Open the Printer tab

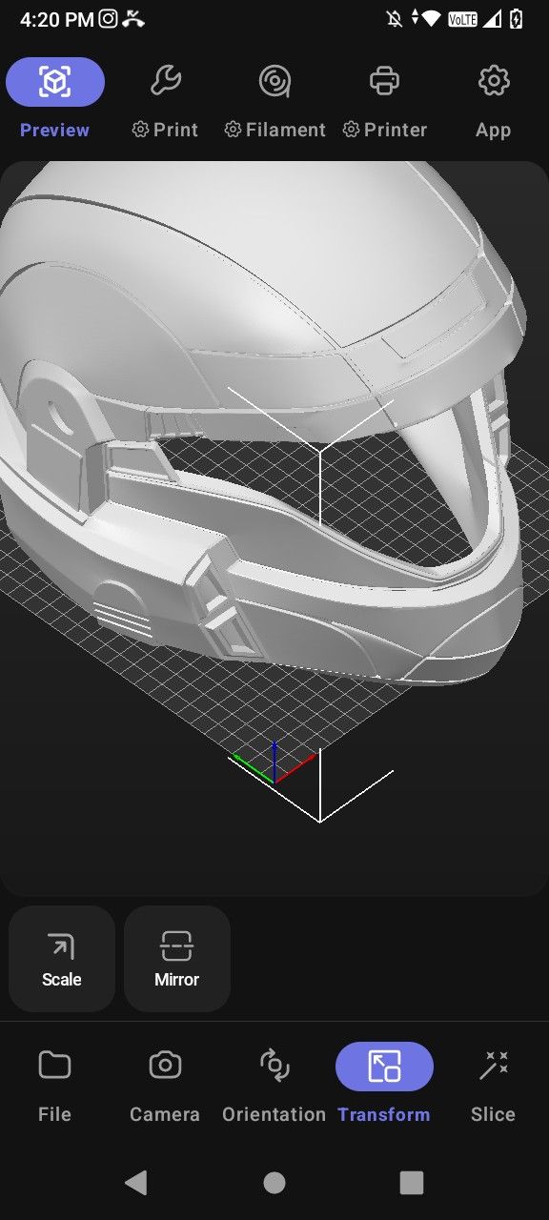click(384, 99)
